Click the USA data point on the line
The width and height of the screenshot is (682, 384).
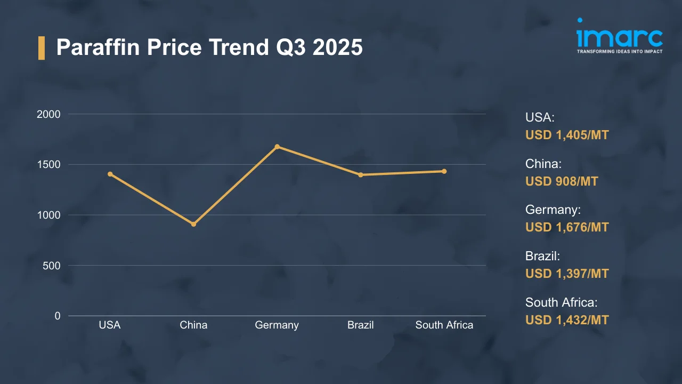point(110,174)
